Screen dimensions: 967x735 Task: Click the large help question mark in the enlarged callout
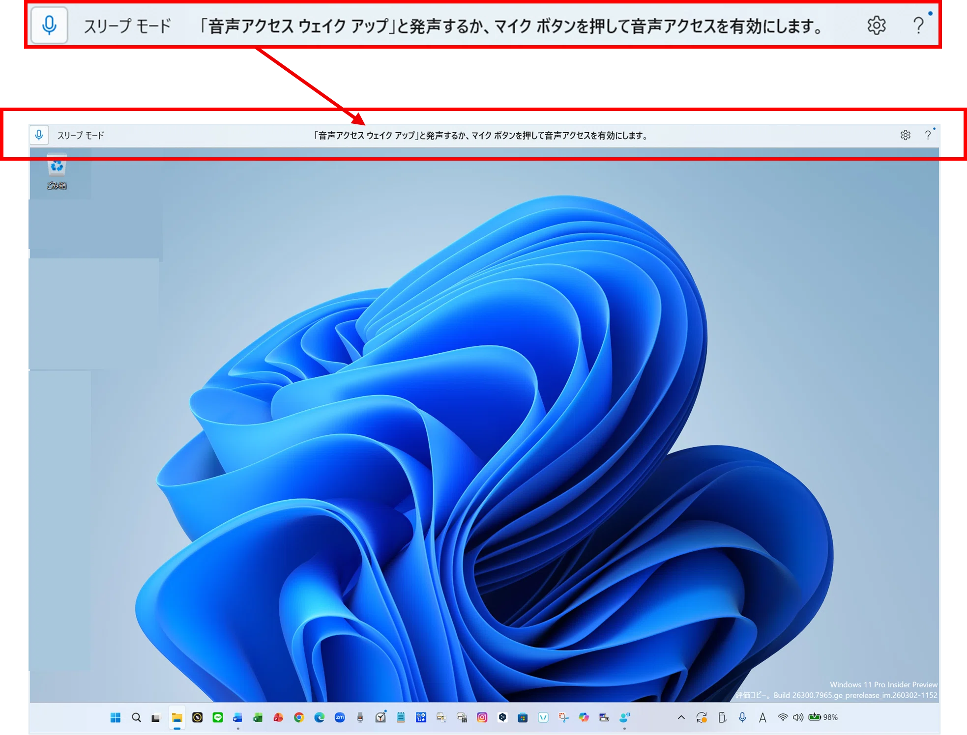[918, 25]
